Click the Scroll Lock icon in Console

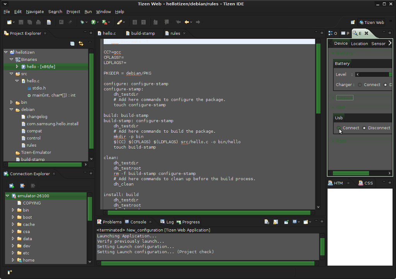(x=275, y=222)
